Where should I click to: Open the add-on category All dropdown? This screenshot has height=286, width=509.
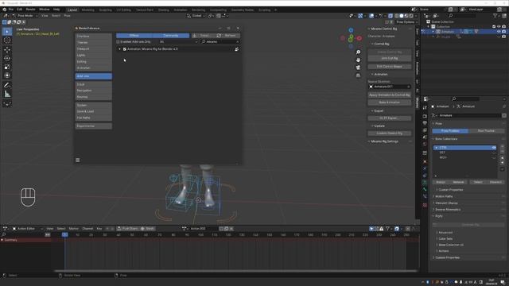[x=178, y=42]
